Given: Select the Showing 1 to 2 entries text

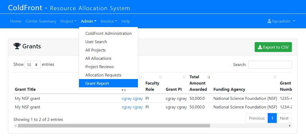Looking at the screenshot, I should click(x=38, y=120).
